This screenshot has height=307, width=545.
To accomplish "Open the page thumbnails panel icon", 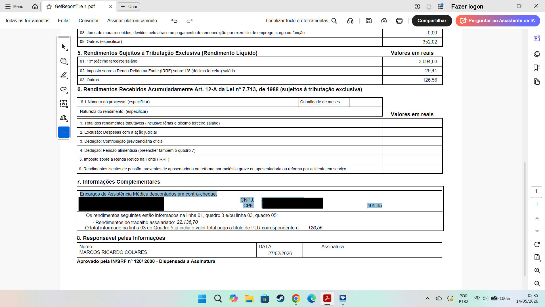I will [x=536, y=82].
